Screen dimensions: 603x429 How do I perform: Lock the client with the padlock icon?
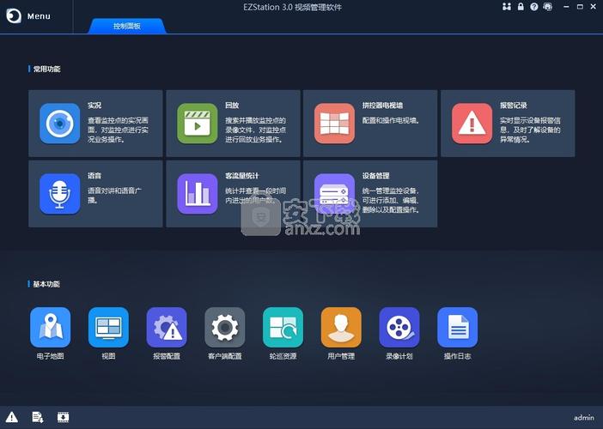[x=521, y=7]
